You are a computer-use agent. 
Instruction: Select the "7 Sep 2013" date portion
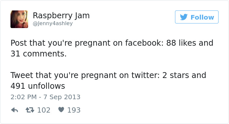(62, 97)
